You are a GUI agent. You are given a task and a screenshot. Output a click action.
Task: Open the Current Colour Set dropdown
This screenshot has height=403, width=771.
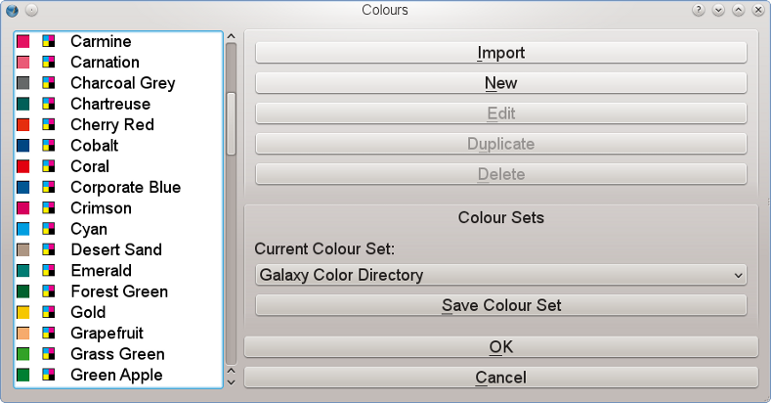click(x=501, y=275)
